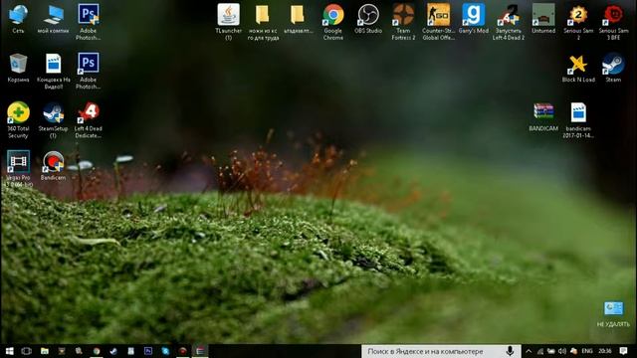
Task: Launch the Unturned game shortcut
Action: click(x=543, y=19)
